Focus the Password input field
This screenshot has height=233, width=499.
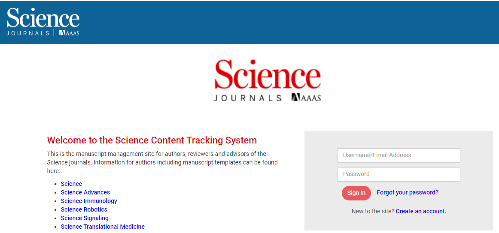pyautogui.click(x=399, y=174)
